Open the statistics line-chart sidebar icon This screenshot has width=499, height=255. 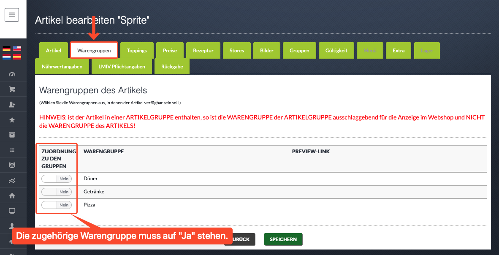[12, 181]
